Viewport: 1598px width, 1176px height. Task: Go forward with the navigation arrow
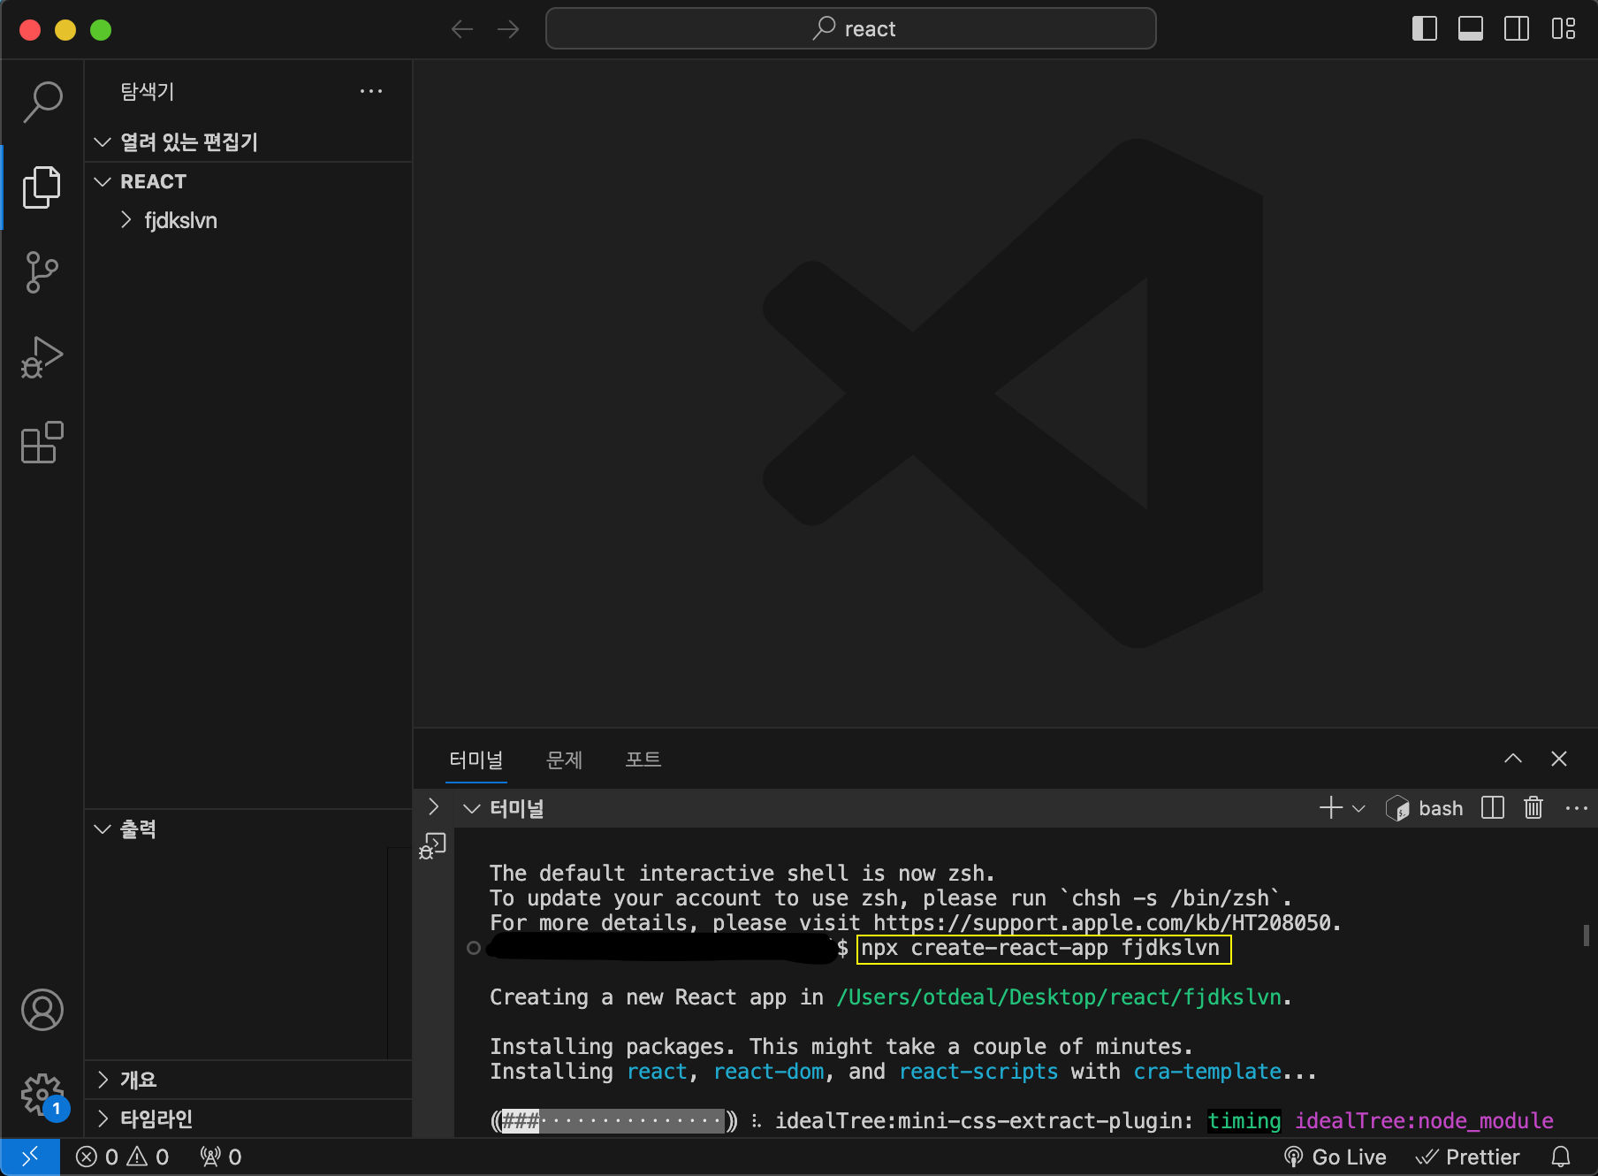click(x=508, y=29)
